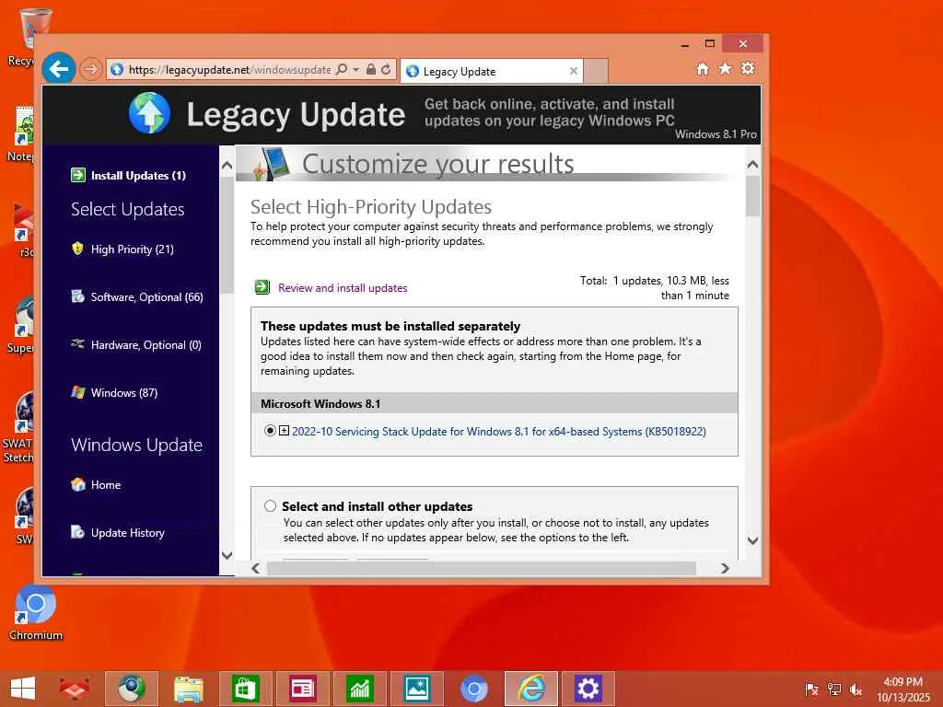This screenshot has width=943, height=707.
Task: Open the Windows Start button
Action: [x=23, y=689]
